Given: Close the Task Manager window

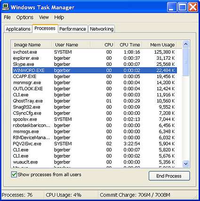Looking at the screenshot, I should click(x=193, y=7).
